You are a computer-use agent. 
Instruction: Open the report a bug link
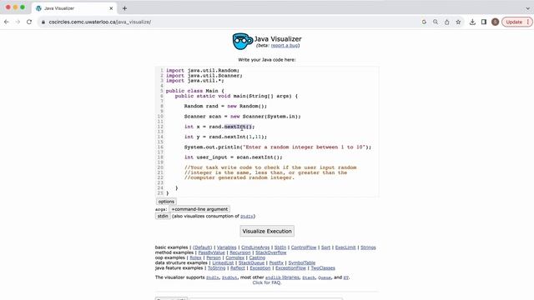pos(285,46)
